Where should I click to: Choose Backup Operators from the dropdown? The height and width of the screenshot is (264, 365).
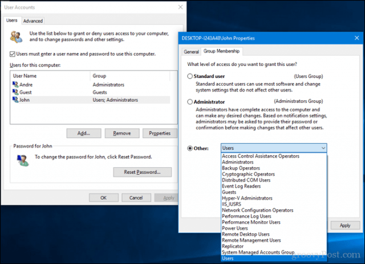coord(274,168)
